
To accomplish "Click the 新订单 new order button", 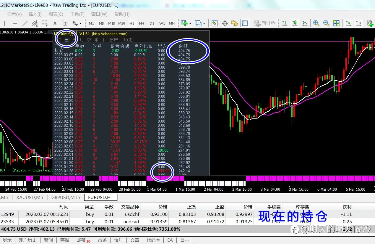I will [x=265, y=23].
